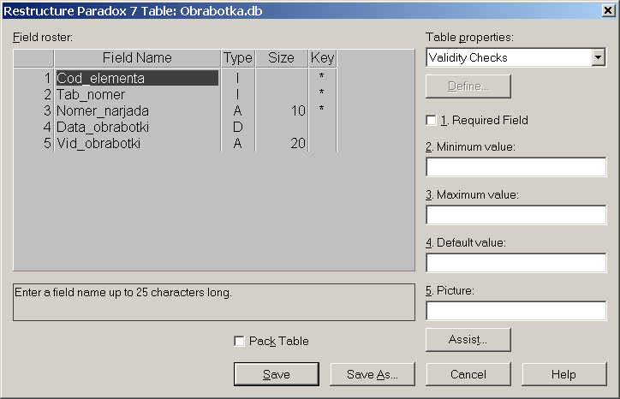Click into the Picture field
Screen dimensions: 620x399
(516, 311)
